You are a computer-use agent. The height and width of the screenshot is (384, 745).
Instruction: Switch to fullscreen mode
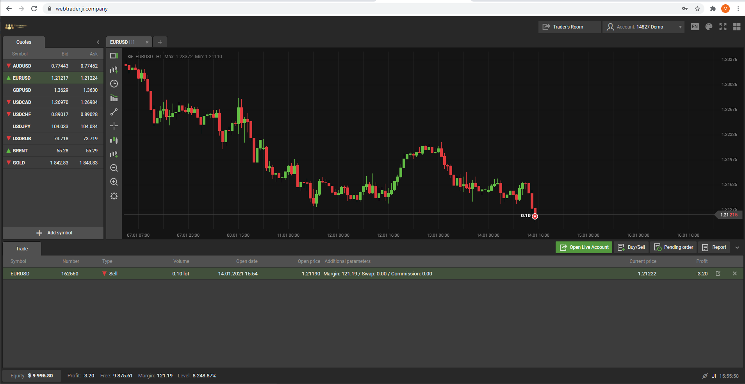tap(723, 27)
